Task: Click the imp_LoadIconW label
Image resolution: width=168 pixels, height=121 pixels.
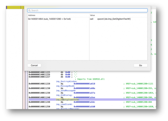Action: (64, 104)
